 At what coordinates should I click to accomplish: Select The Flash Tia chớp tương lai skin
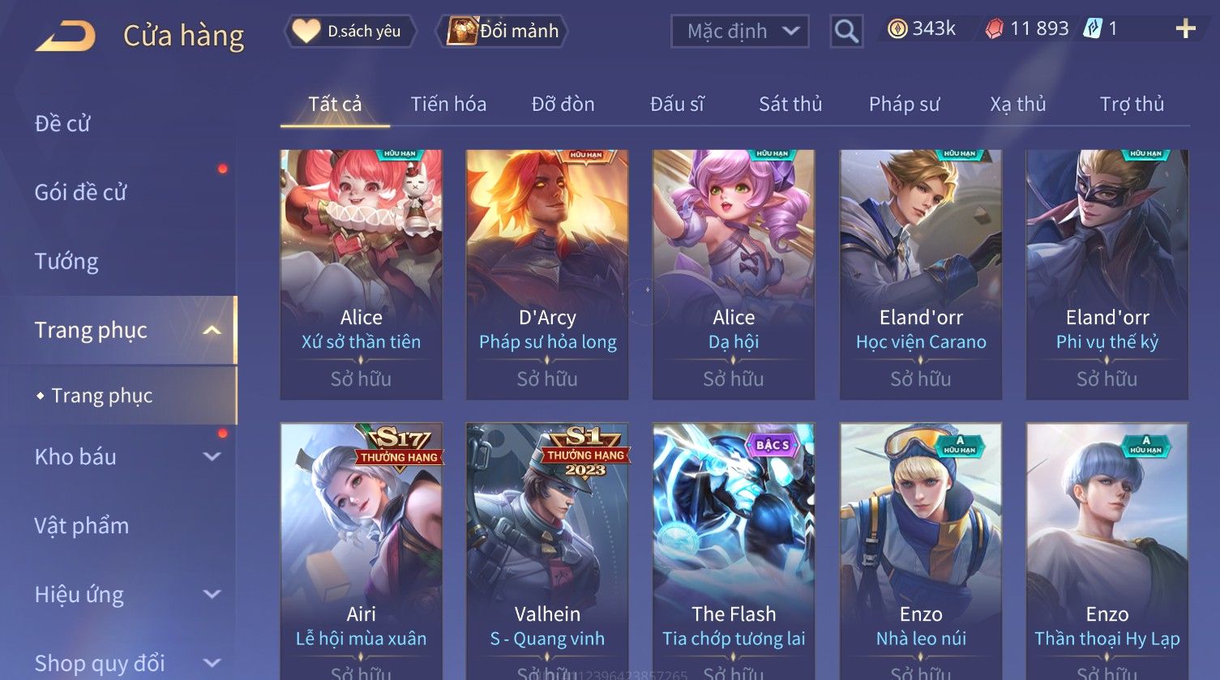(x=734, y=551)
